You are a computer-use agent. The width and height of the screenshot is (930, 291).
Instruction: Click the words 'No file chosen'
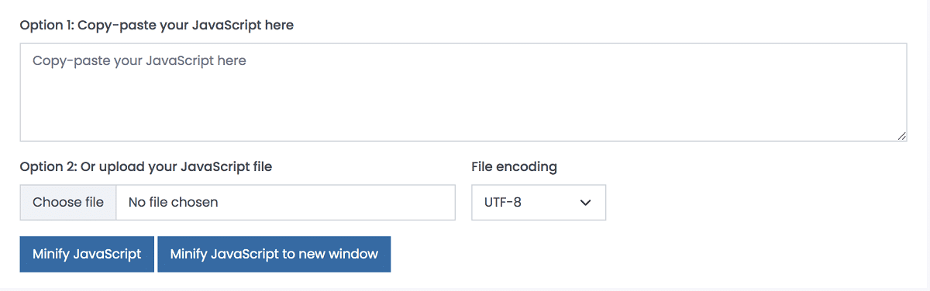[x=173, y=203]
